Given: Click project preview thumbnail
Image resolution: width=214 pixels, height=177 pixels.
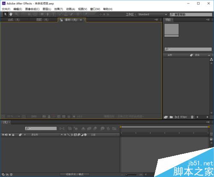Looking at the screenshot, I should [x=172, y=30].
